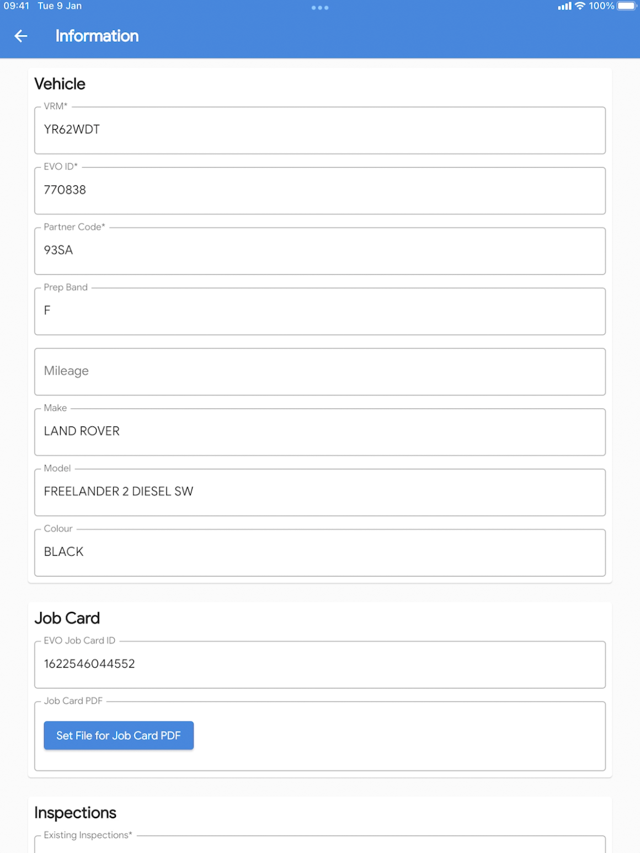Select the VRM field containing YR62WDT
Viewport: 640px width, 853px height.
(x=320, y=130)
